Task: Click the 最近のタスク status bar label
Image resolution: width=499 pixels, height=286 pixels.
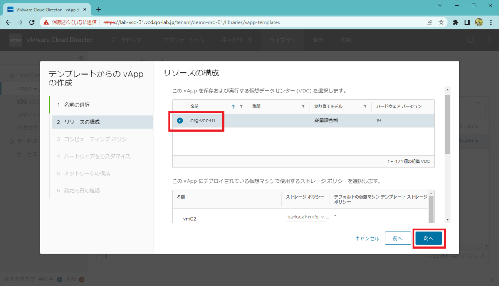Action: (19, 279)
